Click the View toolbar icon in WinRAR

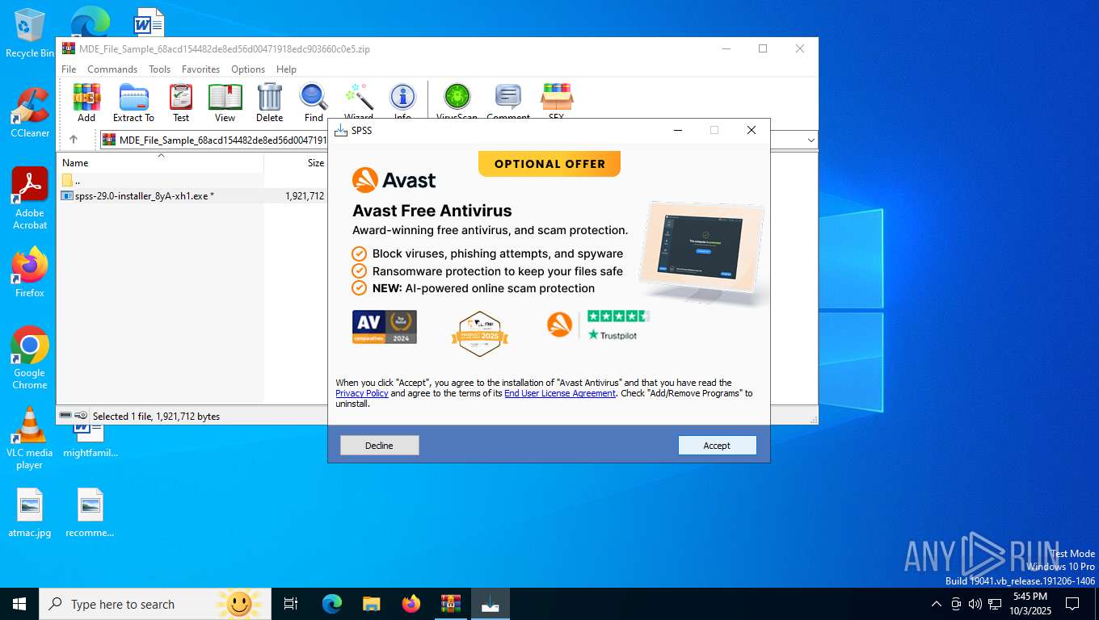click(x=225, y=103)
